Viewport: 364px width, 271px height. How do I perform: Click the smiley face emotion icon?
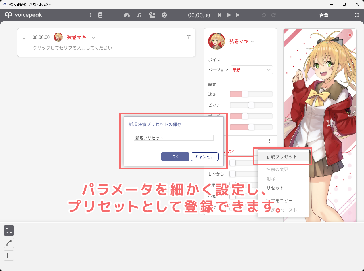(164, 15)
